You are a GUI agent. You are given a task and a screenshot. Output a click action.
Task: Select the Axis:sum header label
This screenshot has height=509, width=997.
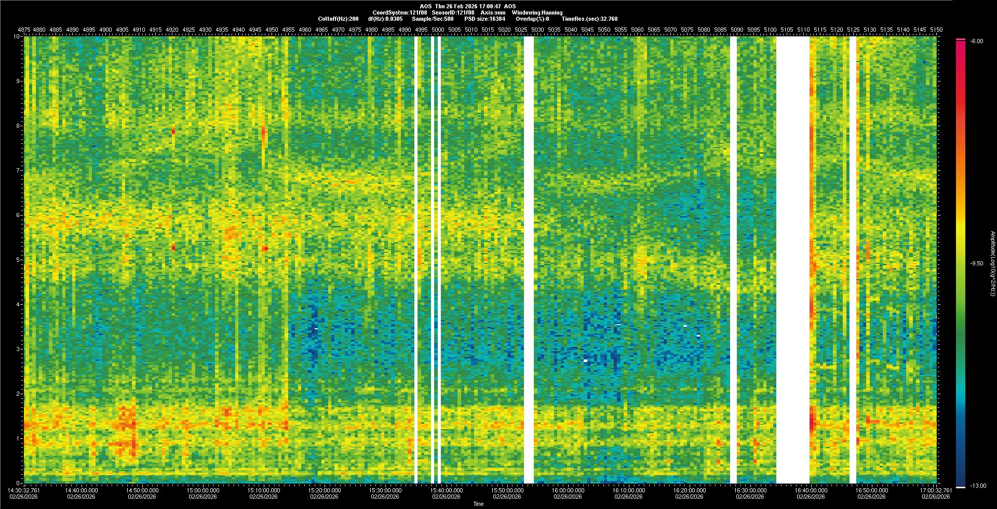click(493, 12)
